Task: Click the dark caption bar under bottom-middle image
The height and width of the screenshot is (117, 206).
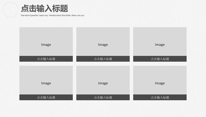Action: [x=103, y=98]
